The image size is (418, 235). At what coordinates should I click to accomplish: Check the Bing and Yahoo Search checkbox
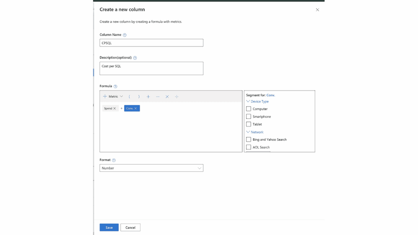pyautogui.click(x=249, y=139)
